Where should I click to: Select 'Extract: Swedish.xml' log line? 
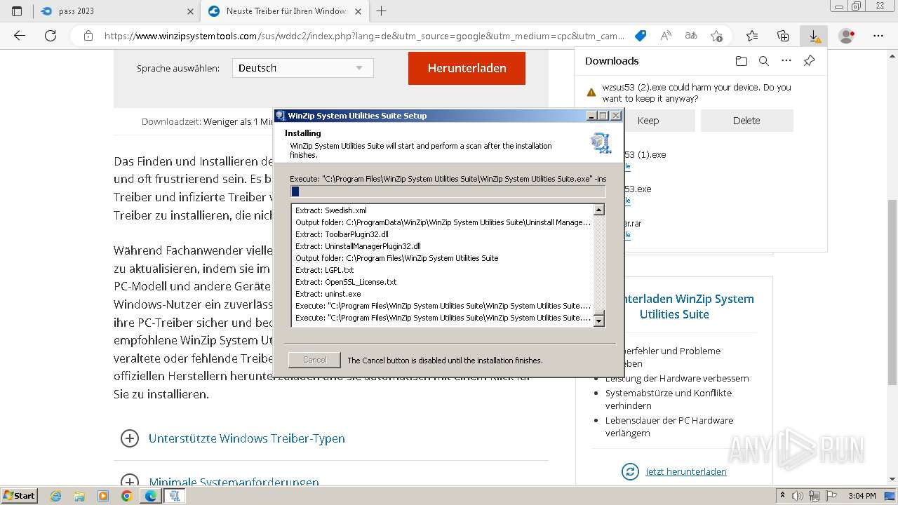[330, 210]
